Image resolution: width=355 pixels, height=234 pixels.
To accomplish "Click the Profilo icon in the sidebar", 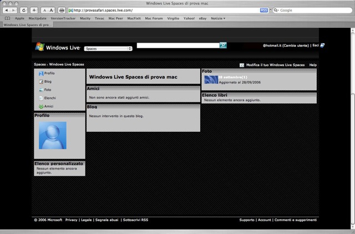I will tap(41, 73).
